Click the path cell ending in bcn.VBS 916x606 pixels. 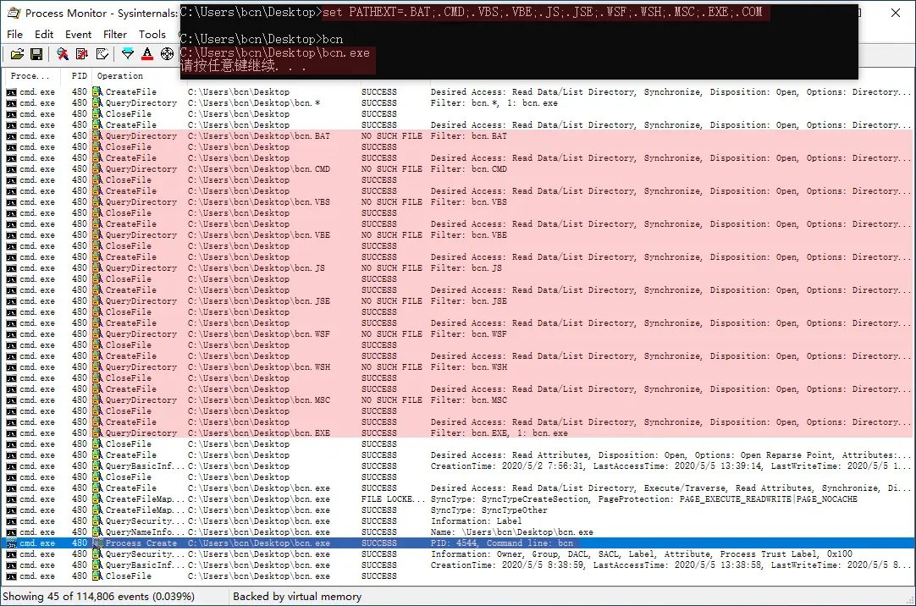coord(259,202)
